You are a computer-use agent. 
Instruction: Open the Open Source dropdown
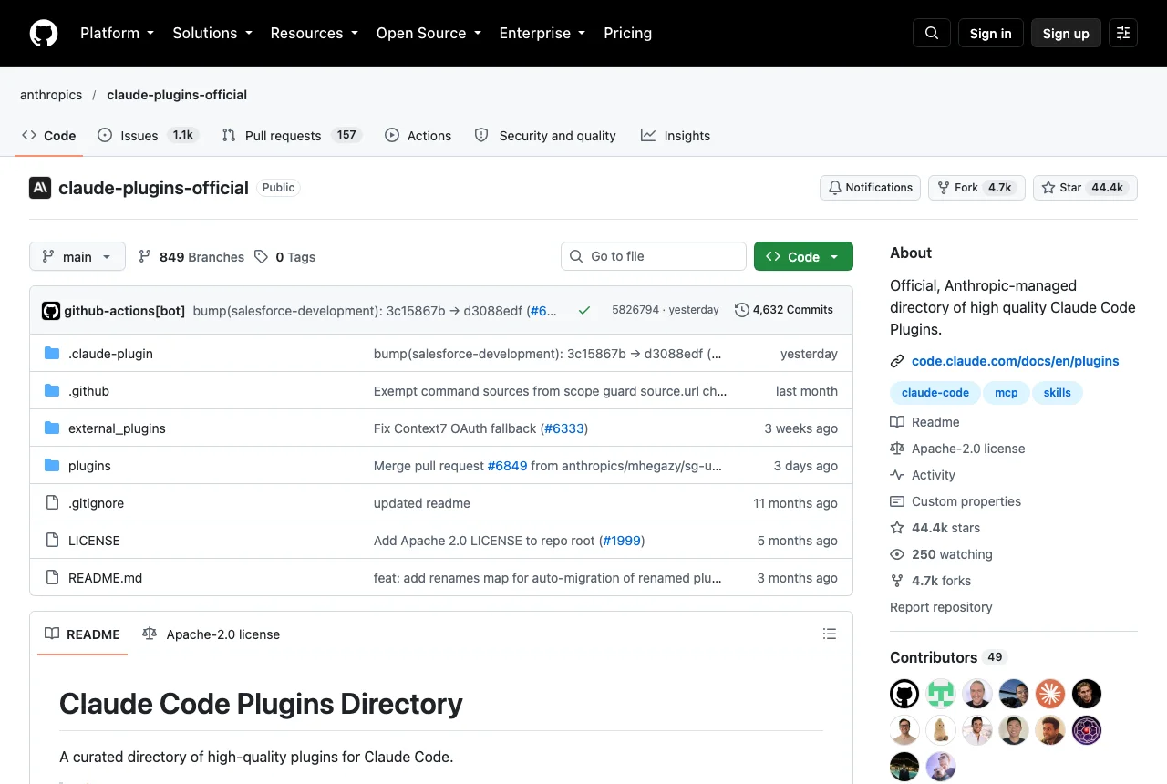pos(429,33)
